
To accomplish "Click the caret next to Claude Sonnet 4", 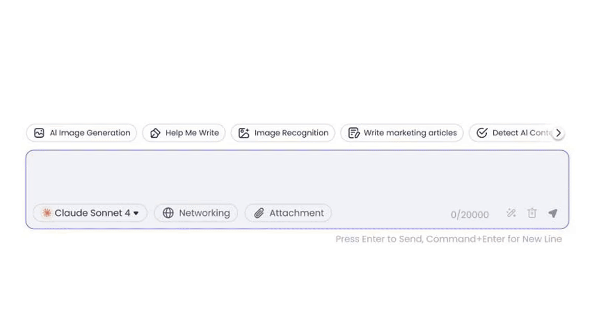I will (x=136, y=213).
